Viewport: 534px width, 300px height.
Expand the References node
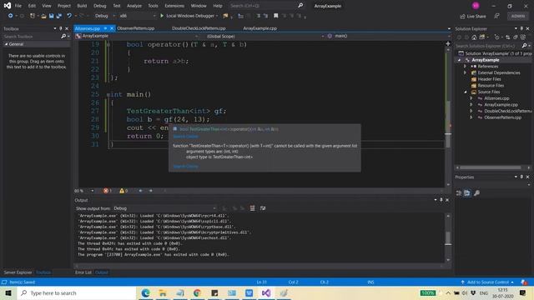click(466, 67)
